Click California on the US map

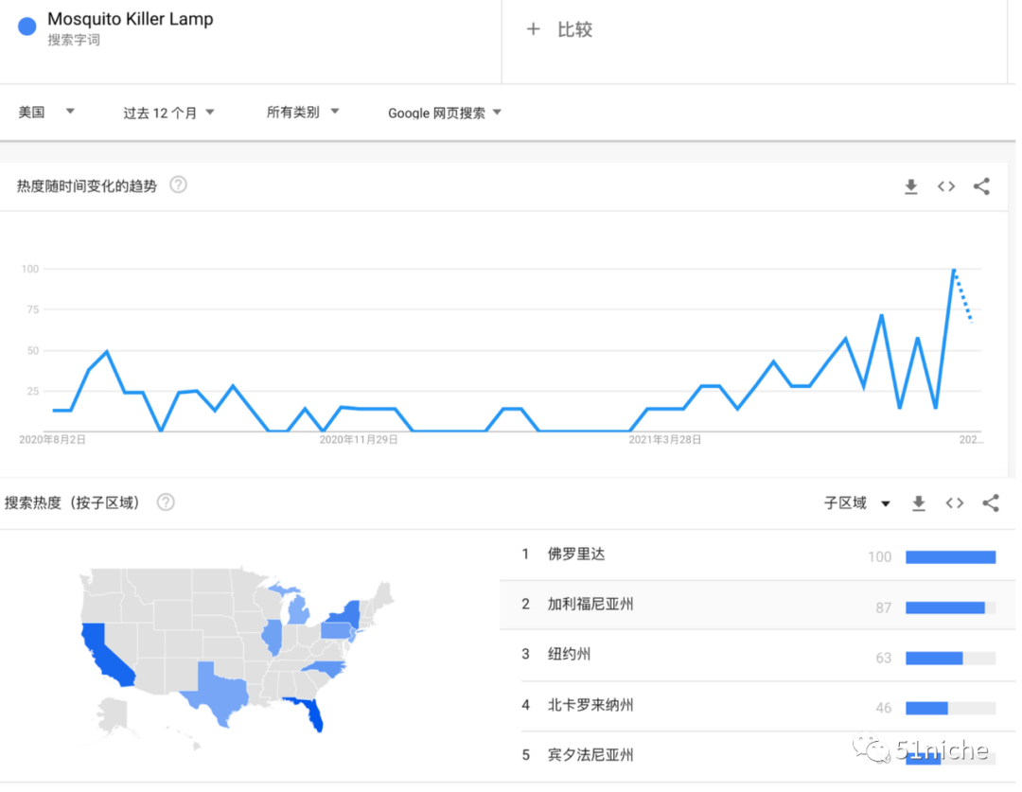[102, 653]
